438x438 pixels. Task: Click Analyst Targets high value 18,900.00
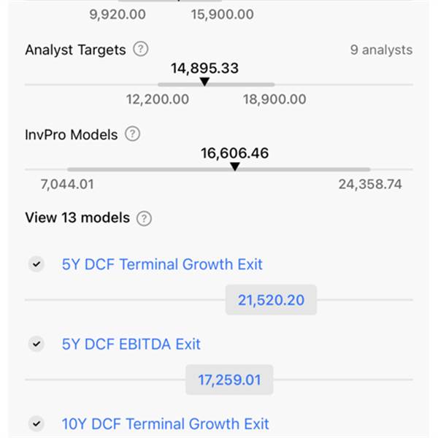coord(274,99)
